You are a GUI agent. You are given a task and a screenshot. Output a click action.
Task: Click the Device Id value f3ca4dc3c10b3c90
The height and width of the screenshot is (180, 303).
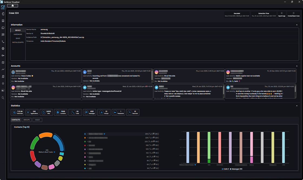coord(48,33)
